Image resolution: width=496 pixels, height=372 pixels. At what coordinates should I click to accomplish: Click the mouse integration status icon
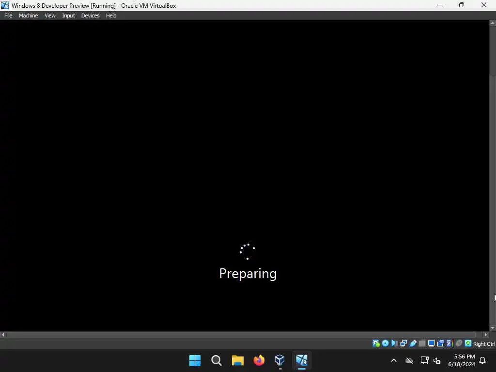[x=459, y=343]
